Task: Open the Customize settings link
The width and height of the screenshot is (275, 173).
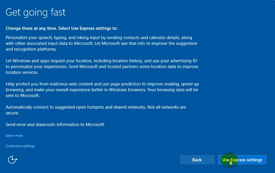Action: tap(20, 146)
